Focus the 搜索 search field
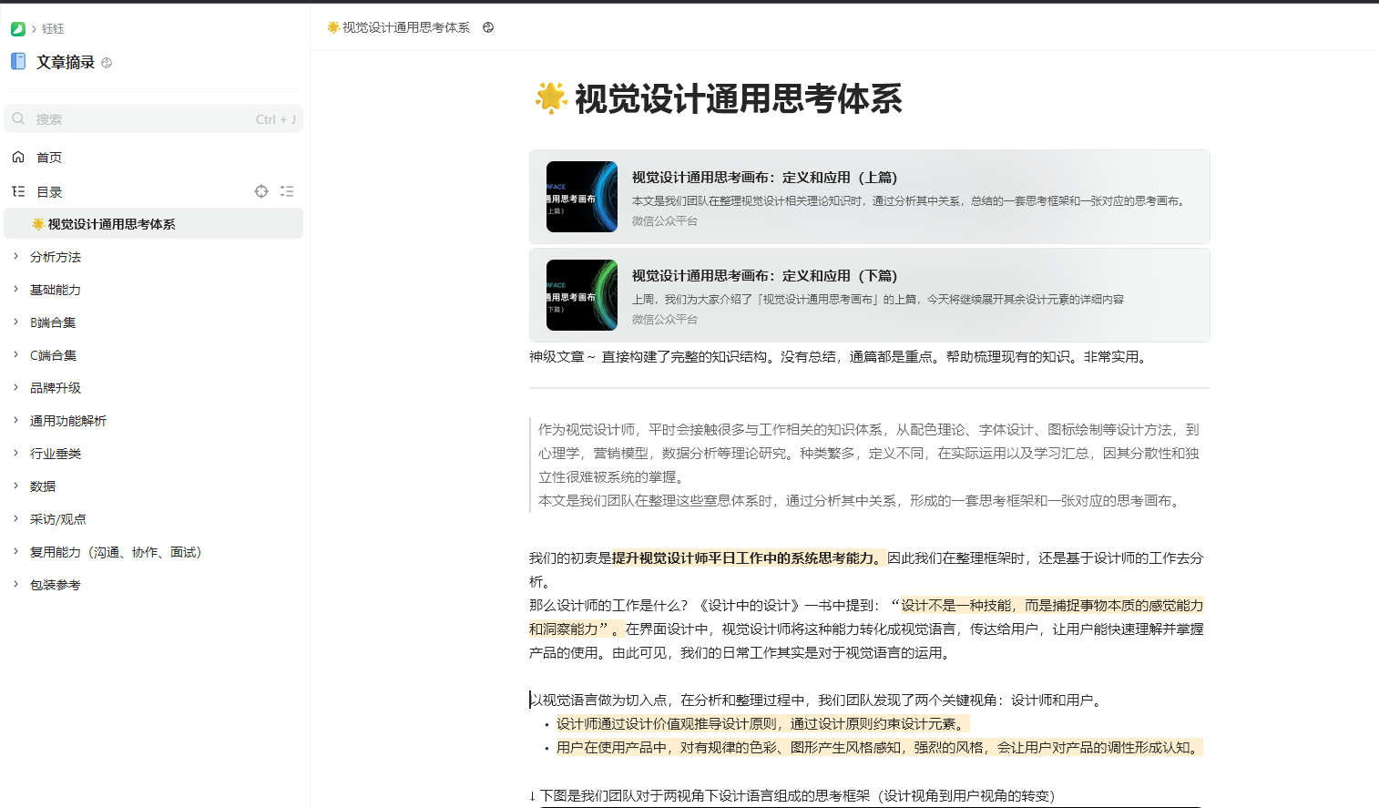Screen dimensions: 1379x808 154,118
